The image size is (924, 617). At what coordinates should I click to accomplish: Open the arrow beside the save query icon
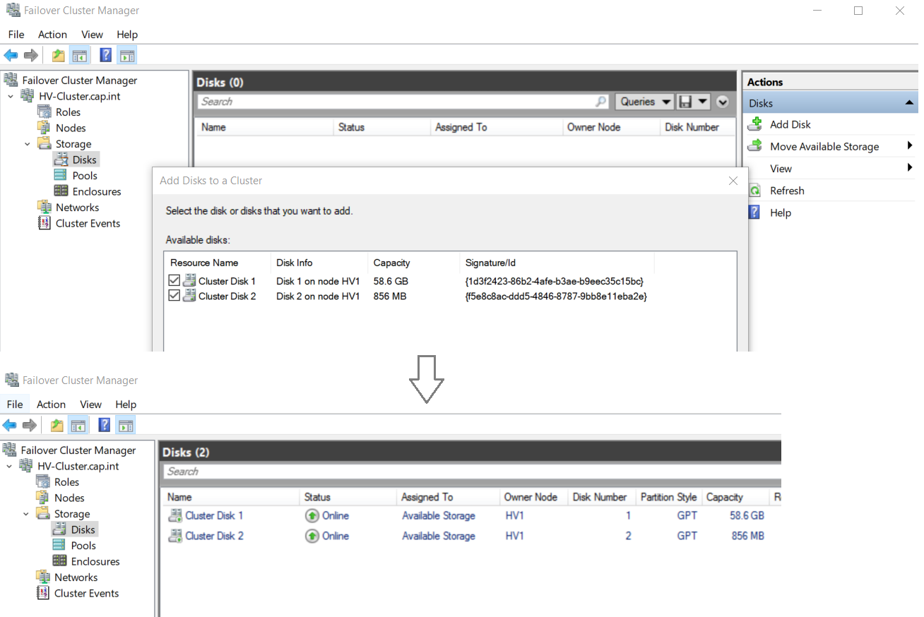(x=702, y=102)
